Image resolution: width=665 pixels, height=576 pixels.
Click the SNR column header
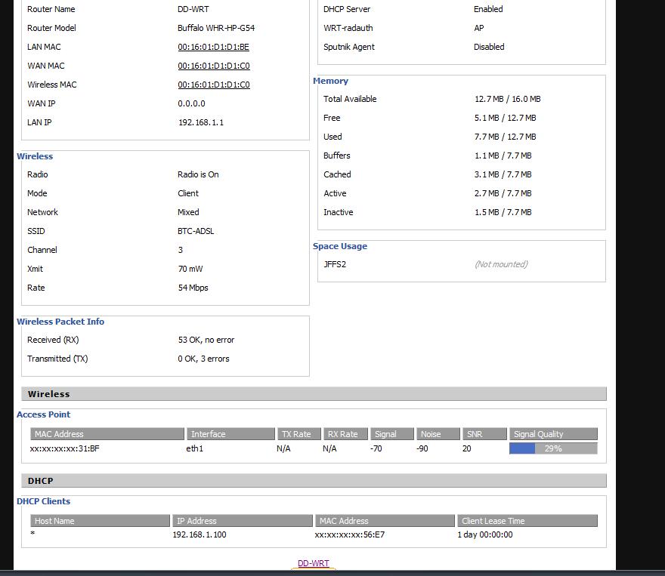483,434
